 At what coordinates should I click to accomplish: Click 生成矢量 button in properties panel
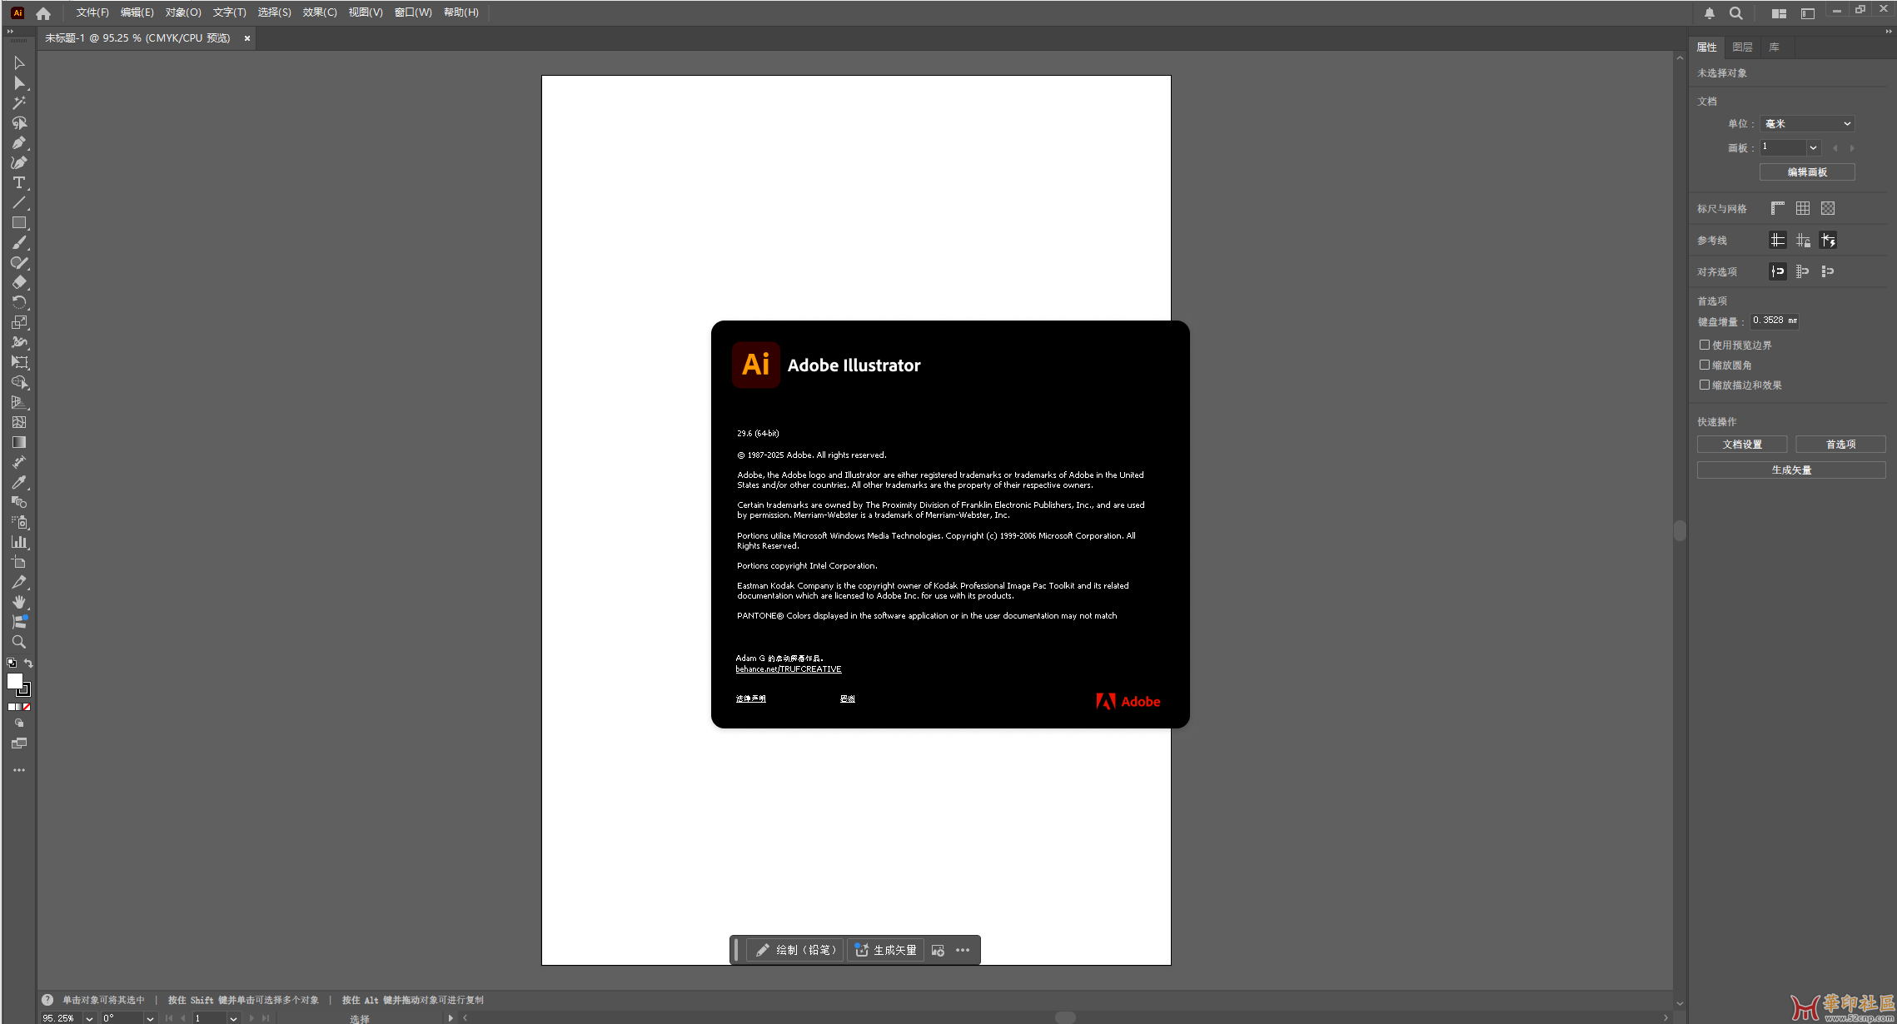(x=1791, y=470)
